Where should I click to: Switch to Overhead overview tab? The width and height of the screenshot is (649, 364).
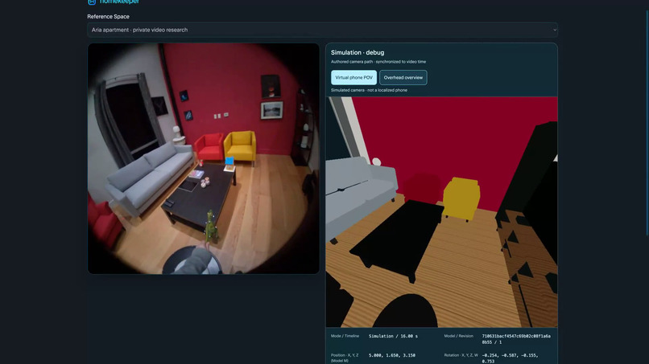(403, 77)
